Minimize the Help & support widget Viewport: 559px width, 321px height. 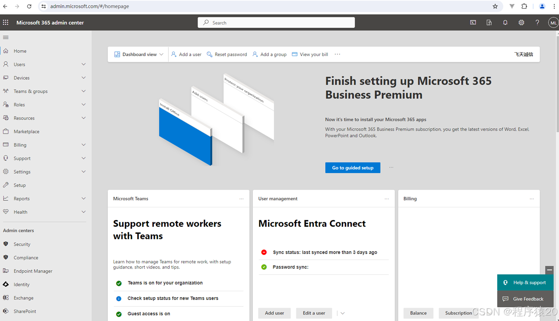click(x=549, y=270)
